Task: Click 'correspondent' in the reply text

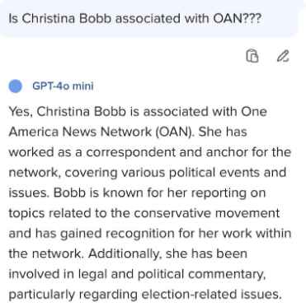Action: coord(130,152)
